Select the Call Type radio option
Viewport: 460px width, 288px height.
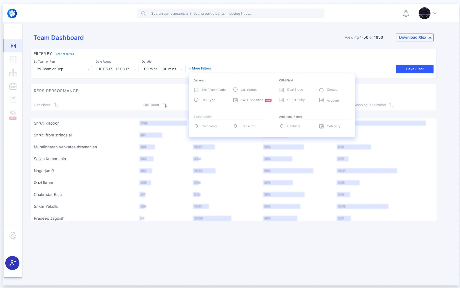[x=196, y=100]
